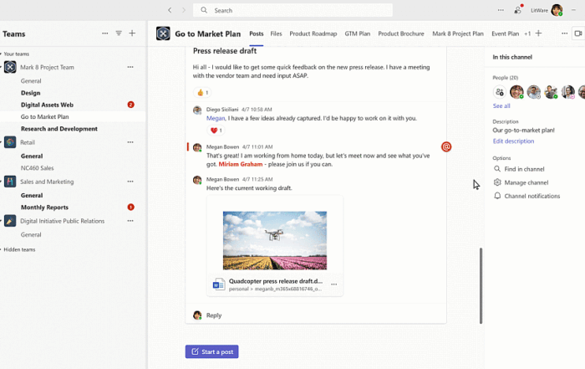Open Retail team more options

tap(130, 142)
